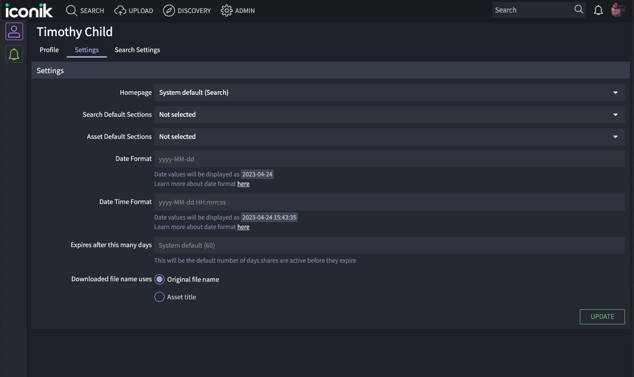Expand the Search Default Sections dropdown
634x377 pixels.
pyautogui.click(x=389, y=114)
